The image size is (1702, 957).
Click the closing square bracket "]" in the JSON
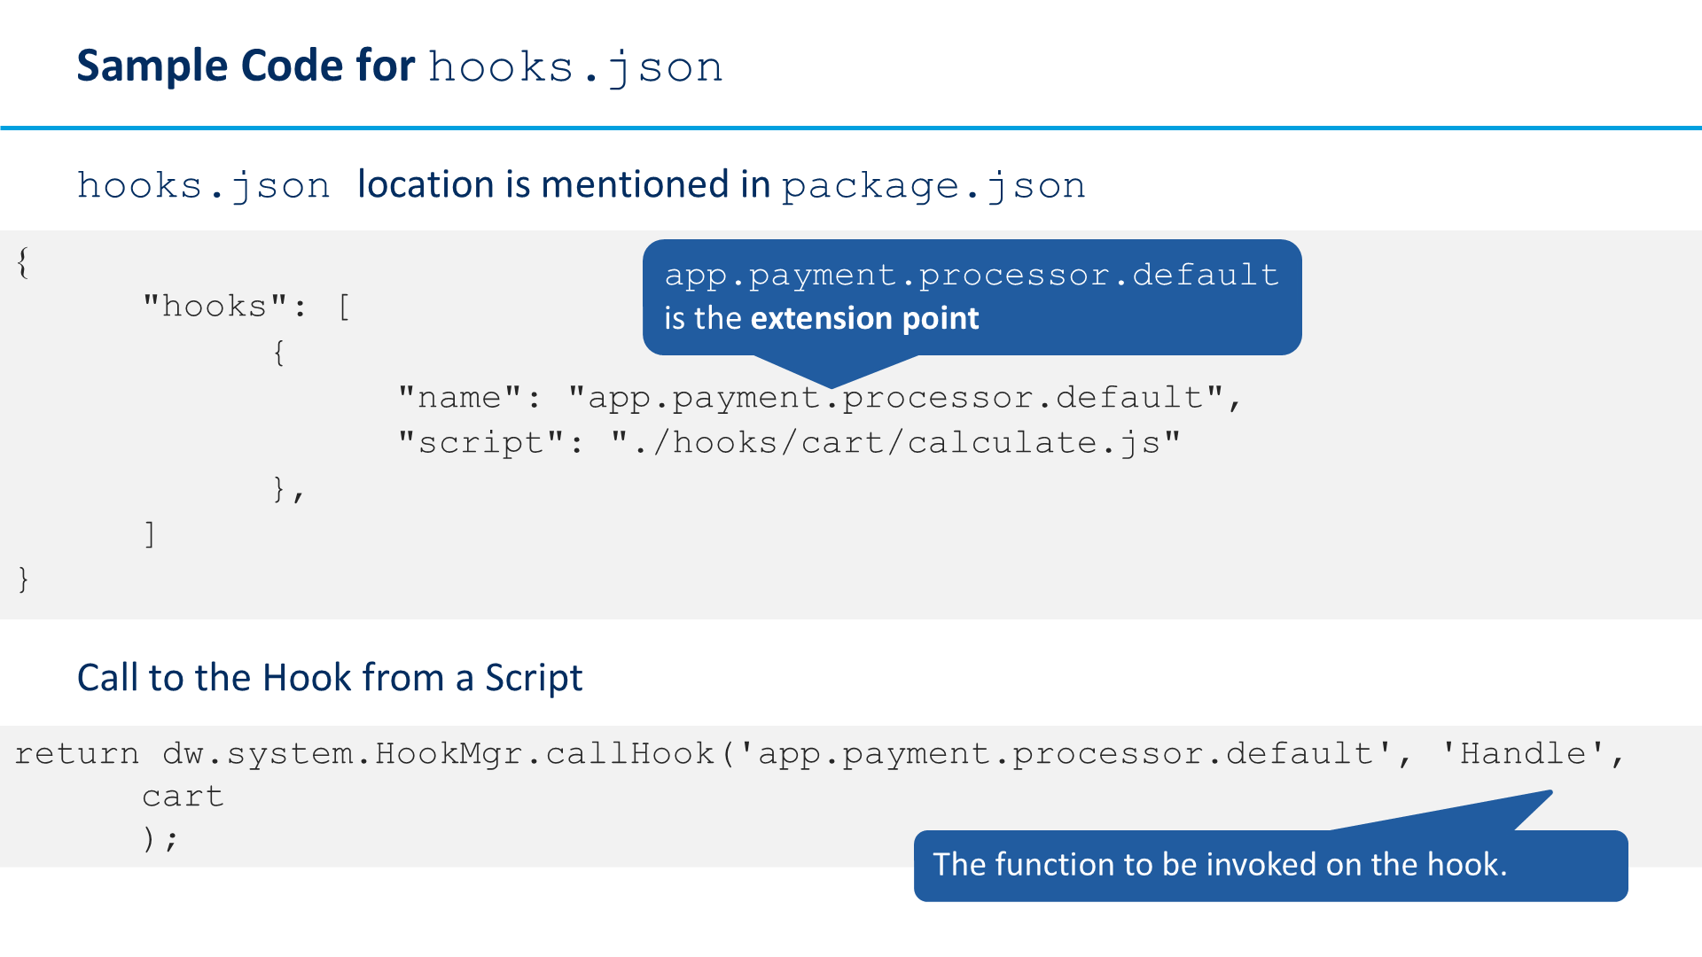pyautogui.click(x=150, y=534)
